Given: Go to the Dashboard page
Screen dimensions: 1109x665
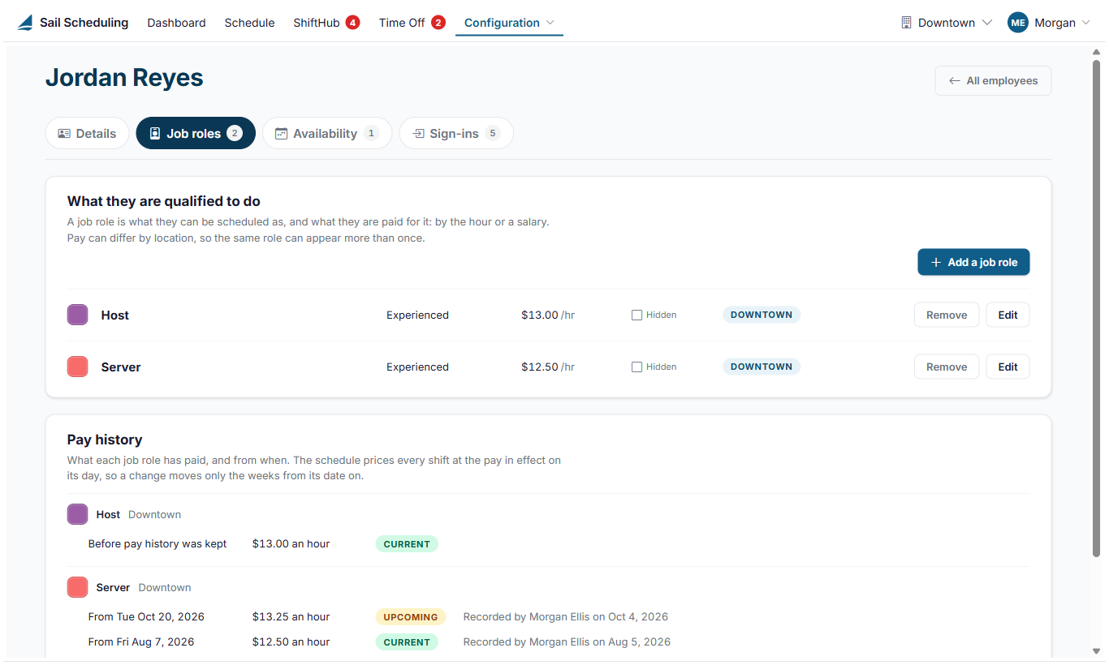Looking at the screenshot, I should tap(176, 23).
